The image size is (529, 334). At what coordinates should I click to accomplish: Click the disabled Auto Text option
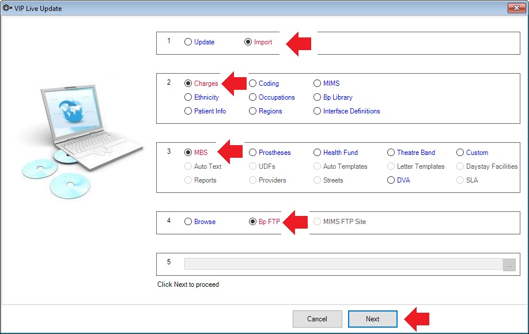[203, 166]
